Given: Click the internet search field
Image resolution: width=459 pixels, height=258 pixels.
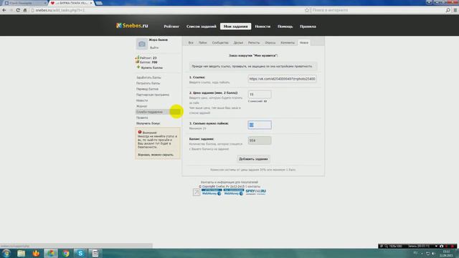Looking at the screenshot, I should [x=378, y=10].
